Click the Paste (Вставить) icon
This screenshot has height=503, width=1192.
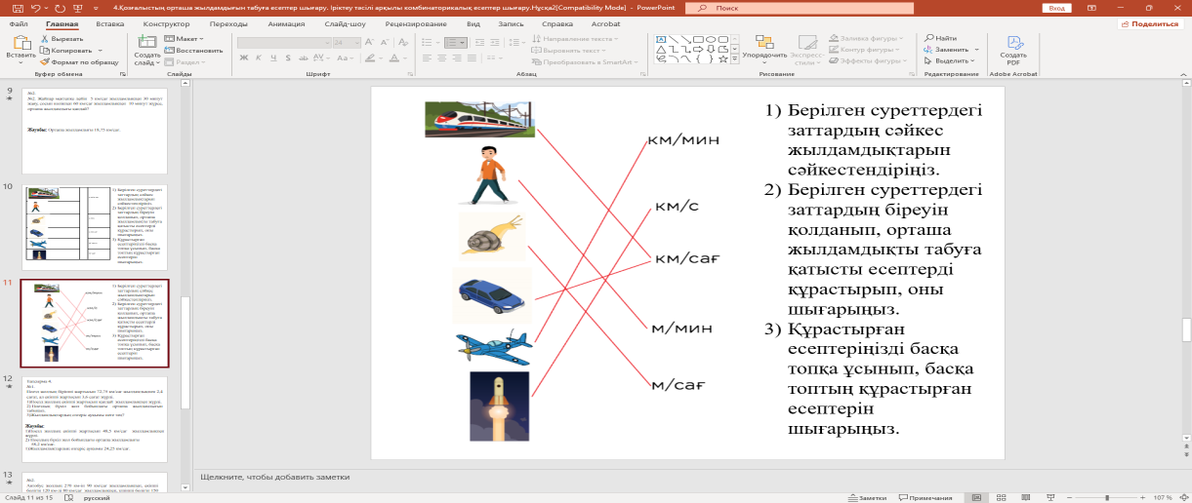(21, 43)
